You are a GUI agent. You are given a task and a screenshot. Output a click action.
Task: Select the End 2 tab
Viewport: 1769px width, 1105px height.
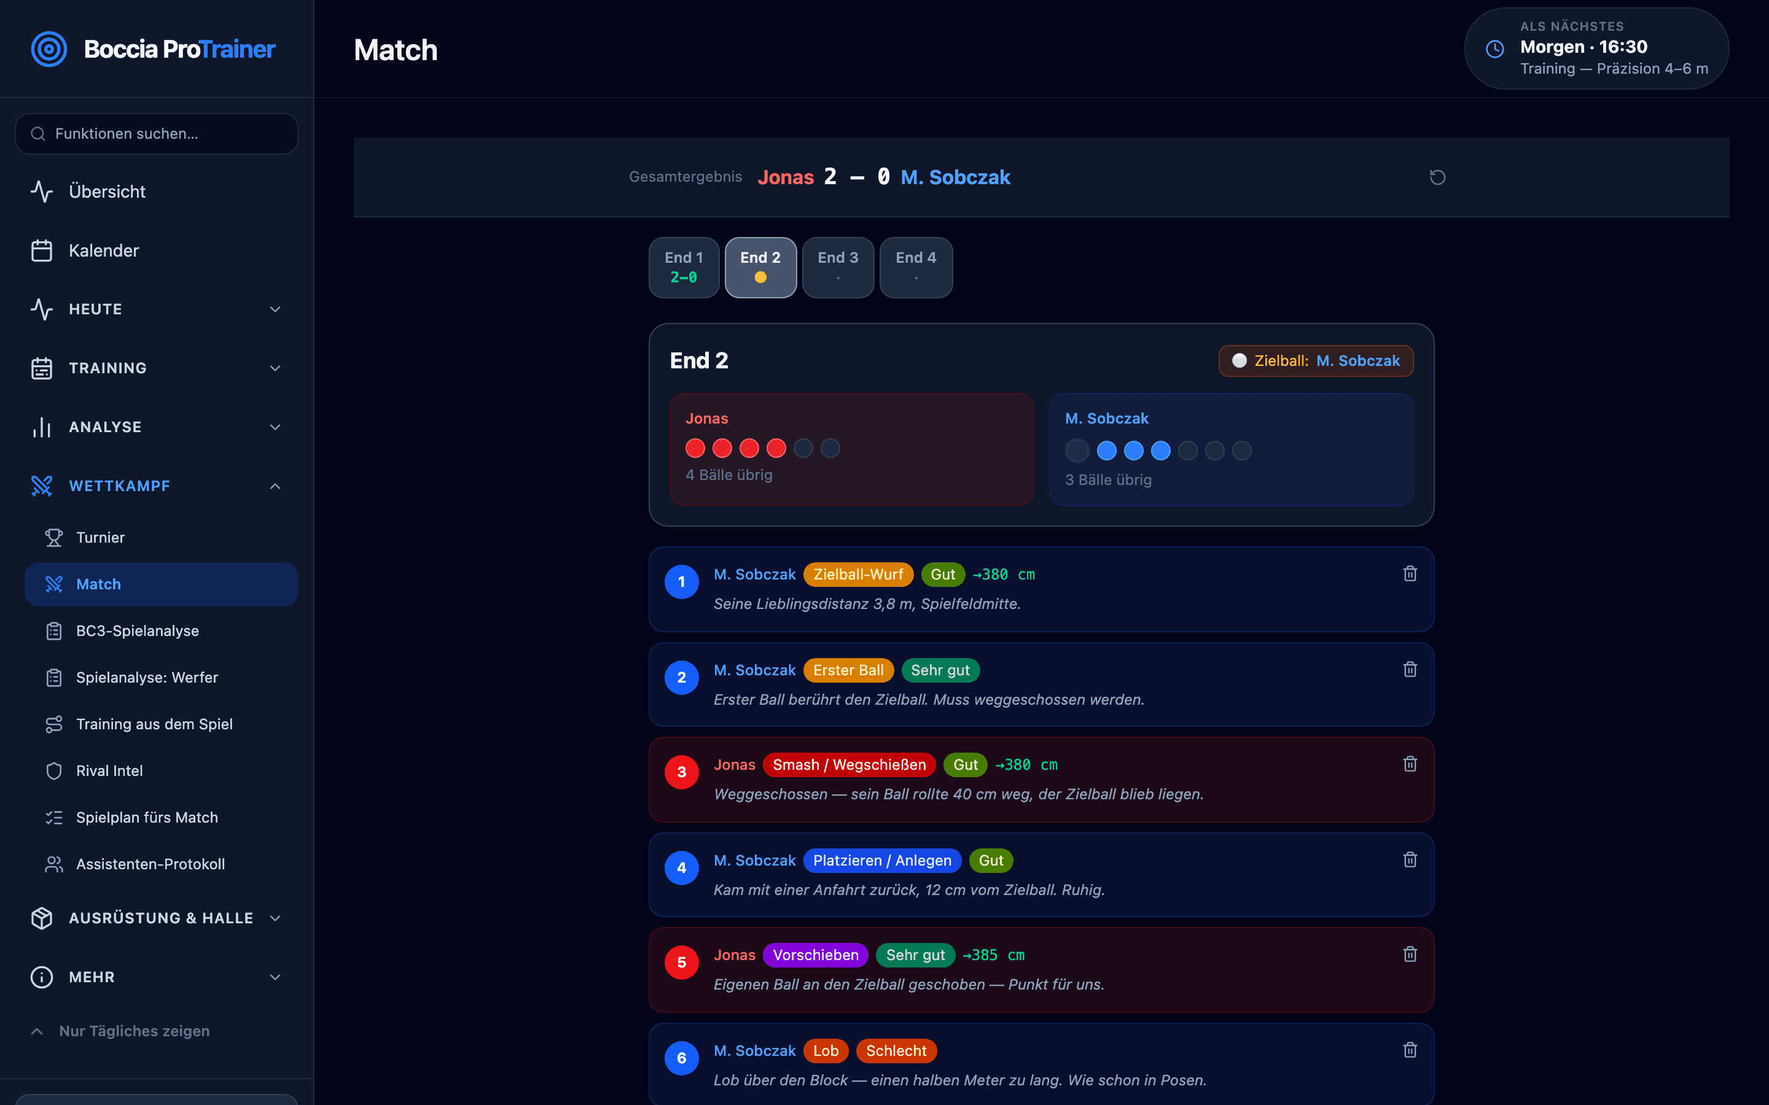760,268
